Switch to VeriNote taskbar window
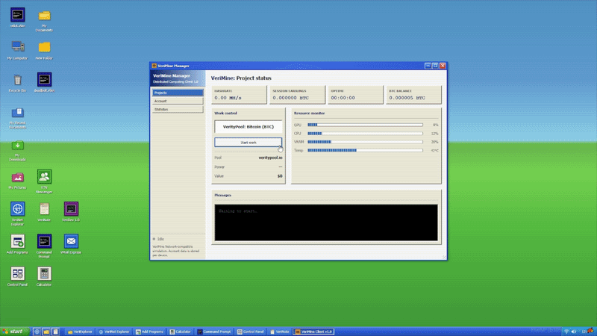The image size is (597, 336). tap(280, 332)
